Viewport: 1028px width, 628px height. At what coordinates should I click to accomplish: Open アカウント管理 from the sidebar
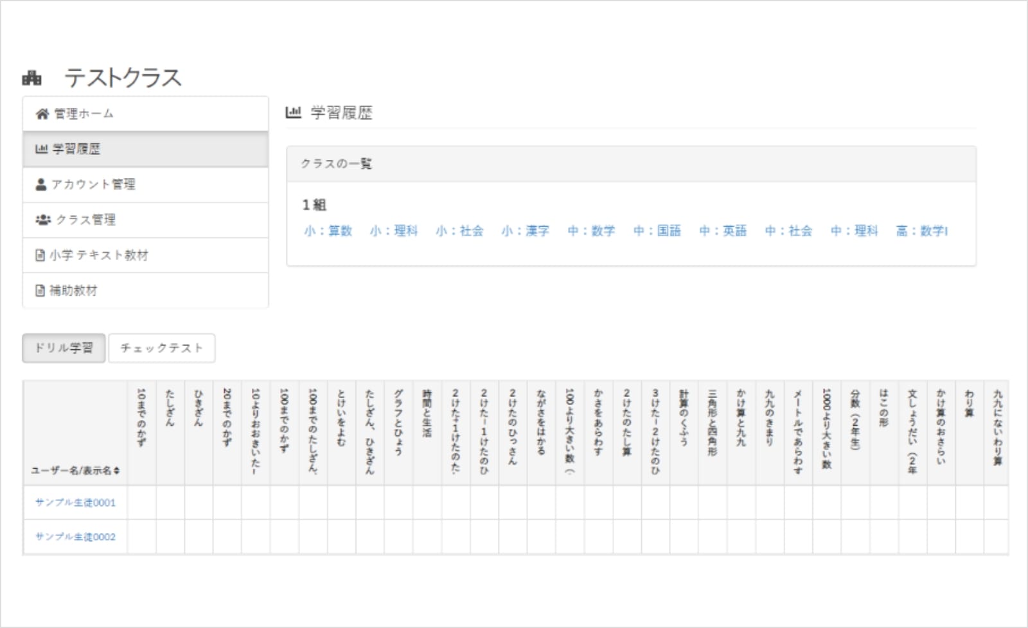[93, 184]
